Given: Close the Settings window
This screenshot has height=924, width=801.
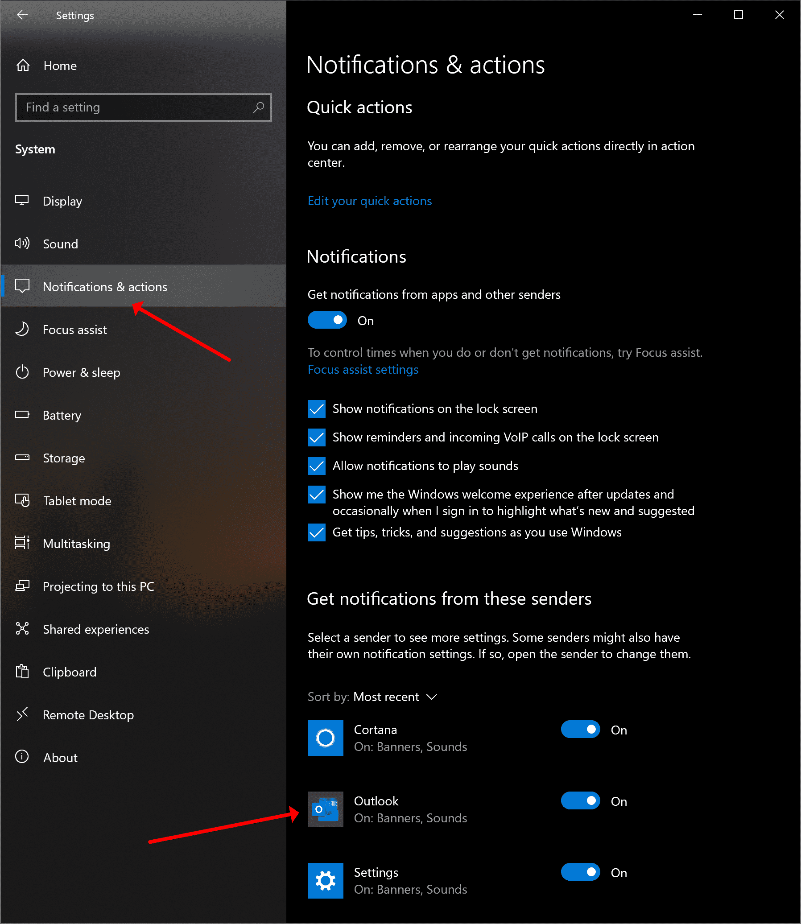Looking at the screenshot, I should coord(780,15).
